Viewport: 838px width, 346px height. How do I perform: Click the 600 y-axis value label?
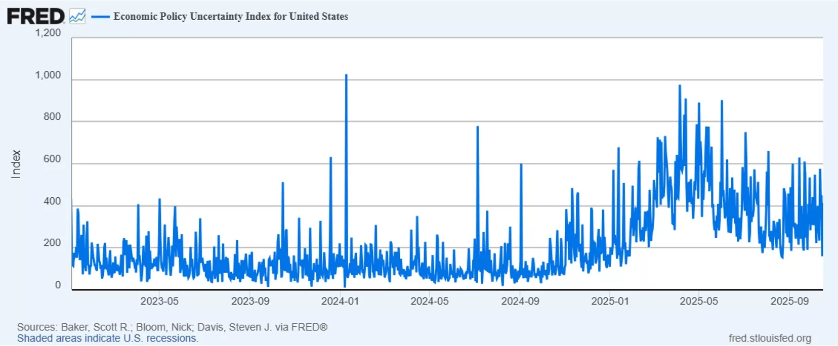[52, 159]
